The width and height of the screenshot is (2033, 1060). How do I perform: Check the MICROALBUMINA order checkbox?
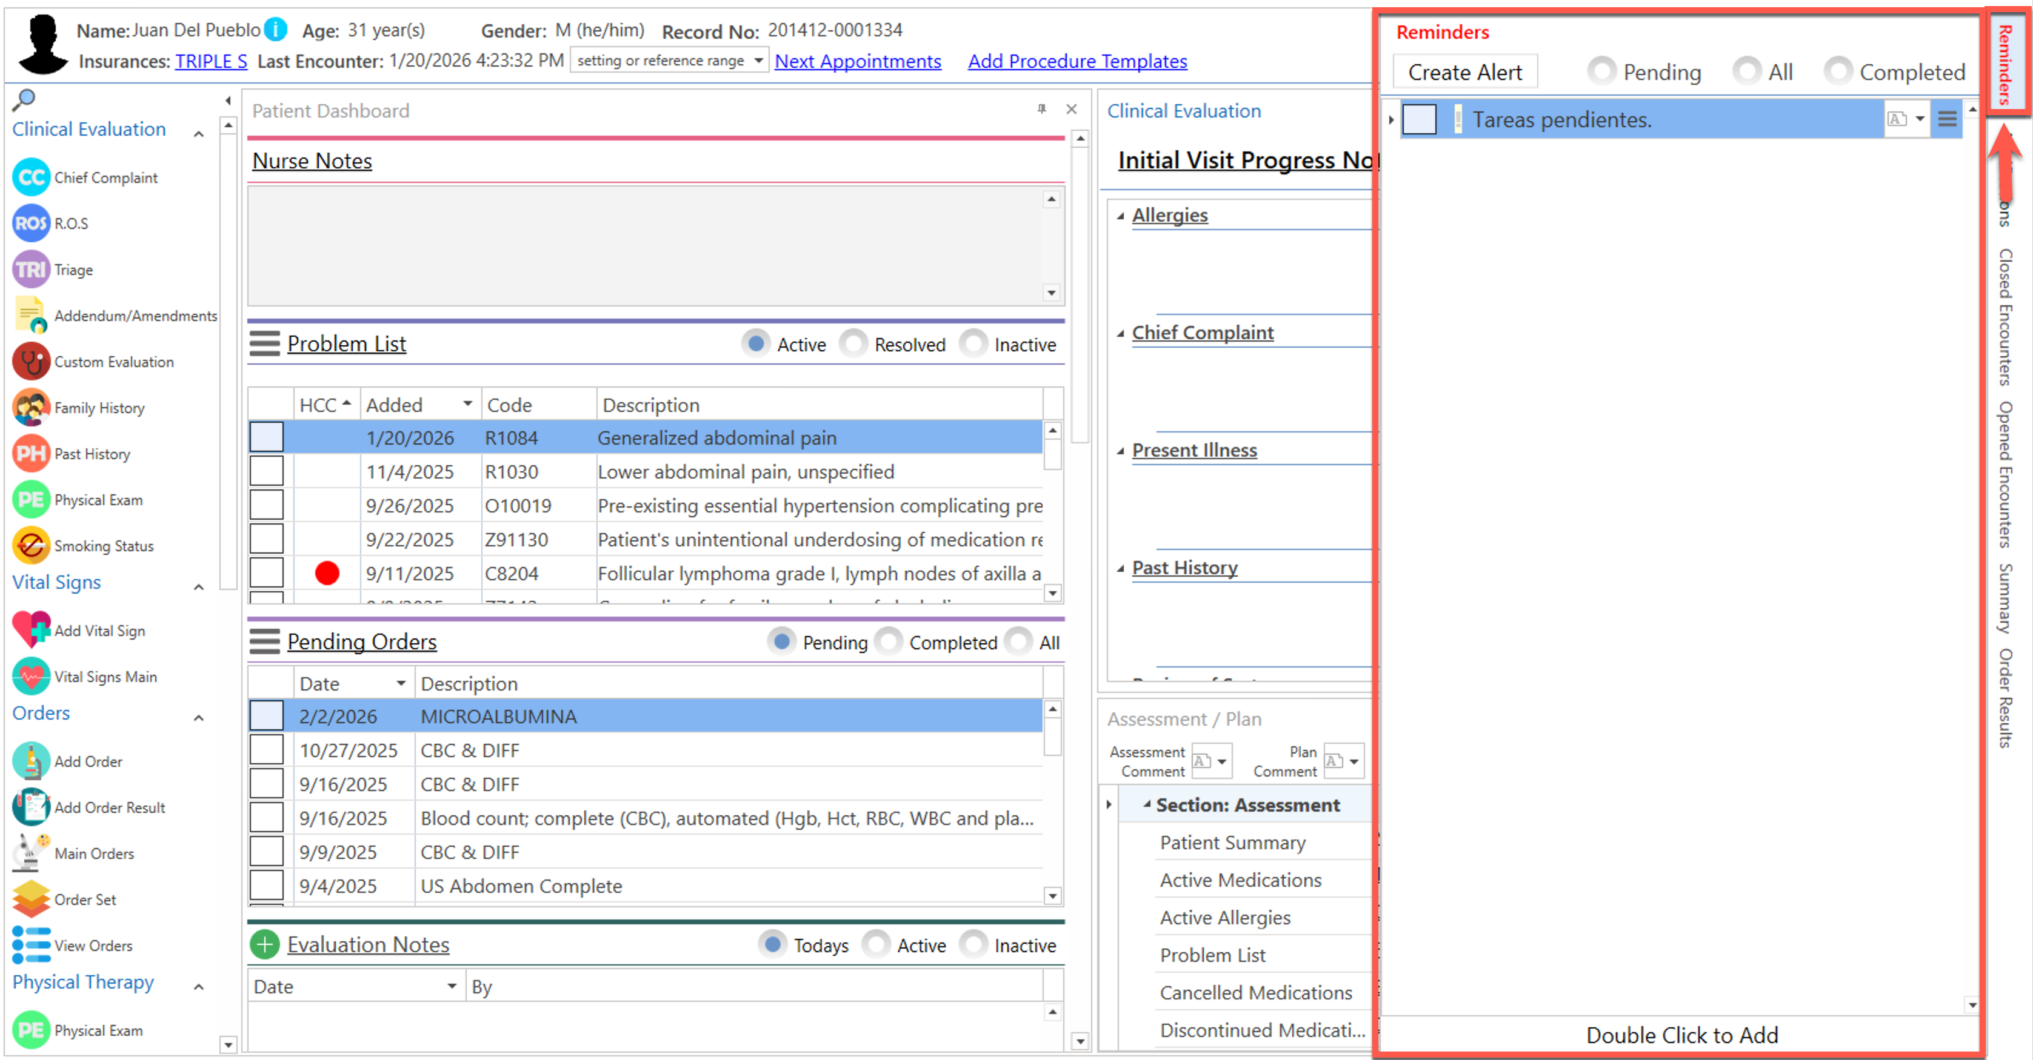(x=267, y=716)
